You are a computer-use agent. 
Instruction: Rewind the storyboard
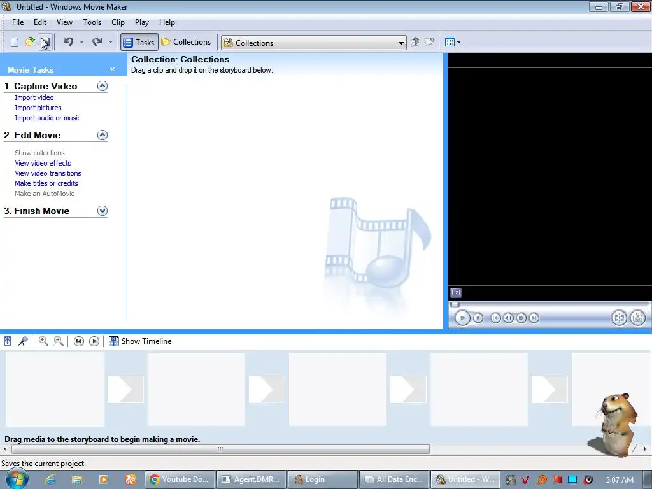pyautogui.click(x=78, y=341)
